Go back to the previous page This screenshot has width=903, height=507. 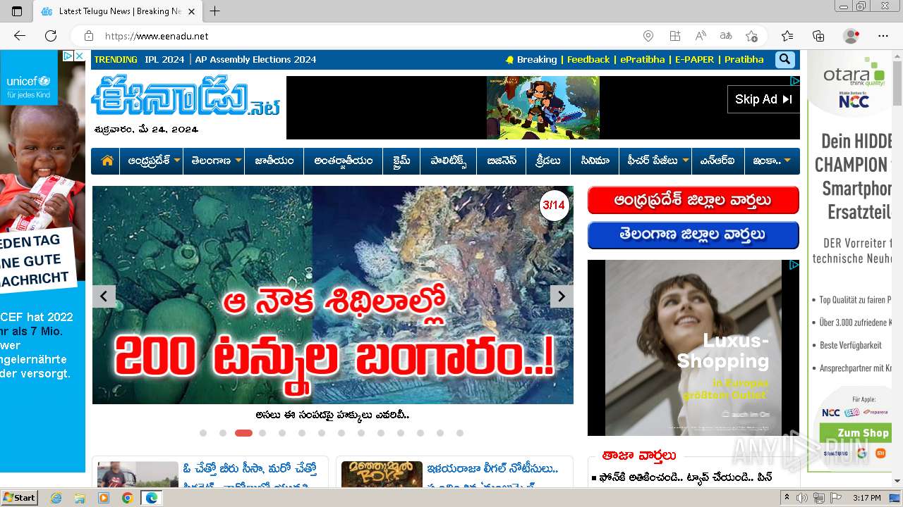(x=20, y=36)
